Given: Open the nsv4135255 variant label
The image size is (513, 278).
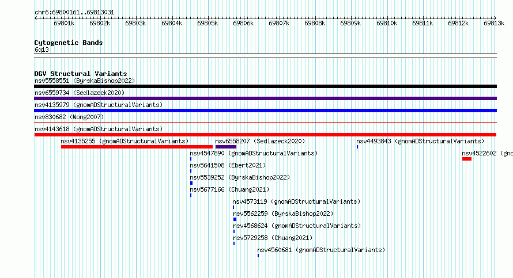Looking at the screenshot, I should point(125,141).
